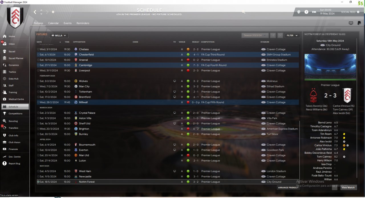Go to previous season arrow
Image resolution: width=365 pixels, height=198 pixels.
click(273, 35)
